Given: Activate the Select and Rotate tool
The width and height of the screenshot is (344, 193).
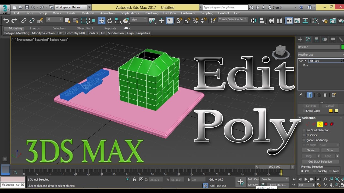Looking at the screenshot, I should (x=110, y=20).
